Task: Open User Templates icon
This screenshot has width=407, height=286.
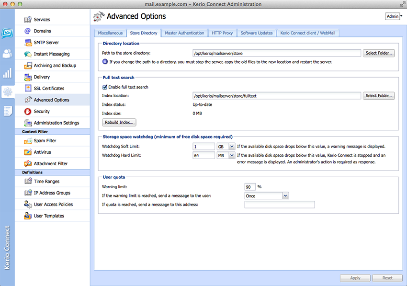Action: click(x=28, y=216)
